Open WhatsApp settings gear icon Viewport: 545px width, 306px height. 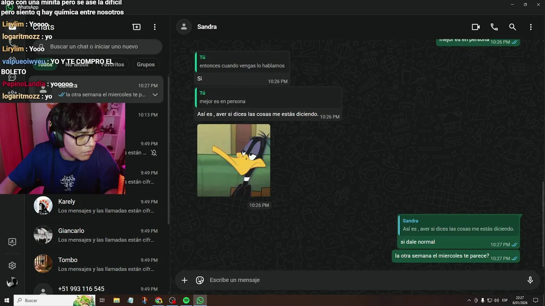[x=12, y=266]
